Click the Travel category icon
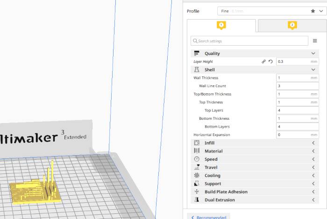This screenshot has width=327, height=219. pyautogui.click(x=197, y=167)
